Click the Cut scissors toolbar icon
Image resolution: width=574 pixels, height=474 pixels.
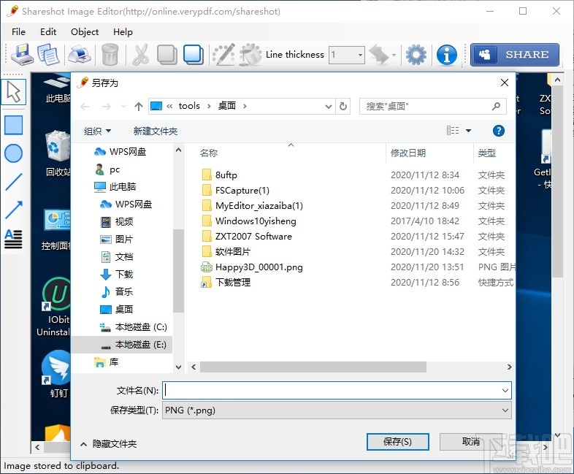[140, 55]
